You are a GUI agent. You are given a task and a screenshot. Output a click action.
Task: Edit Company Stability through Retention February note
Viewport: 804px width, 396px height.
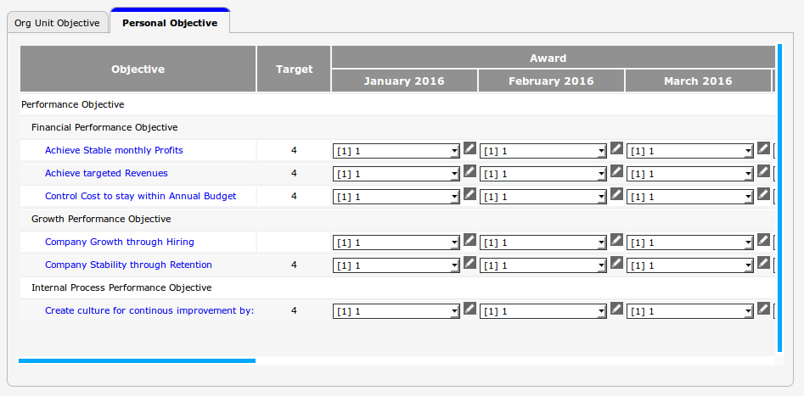tap(616, 263)
